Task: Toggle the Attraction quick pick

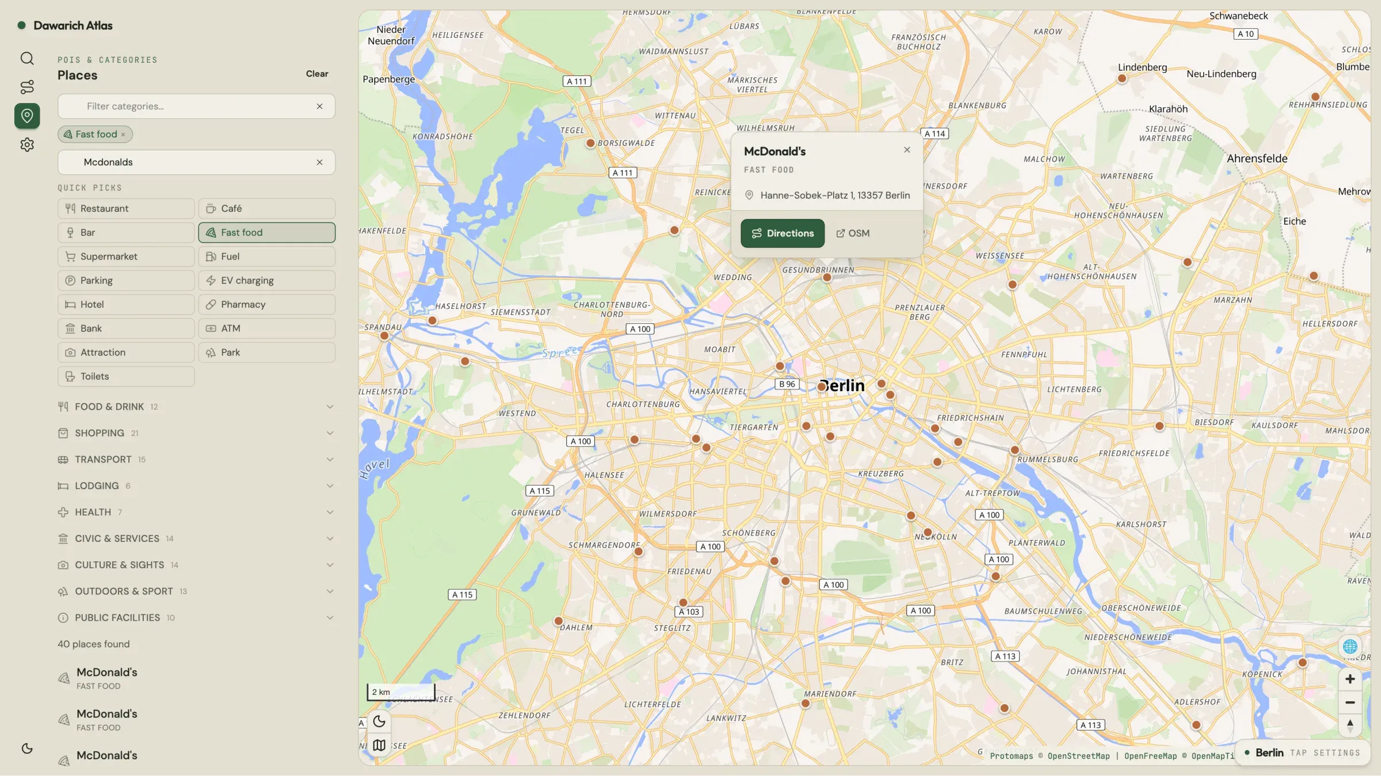Action: point(126,353)
